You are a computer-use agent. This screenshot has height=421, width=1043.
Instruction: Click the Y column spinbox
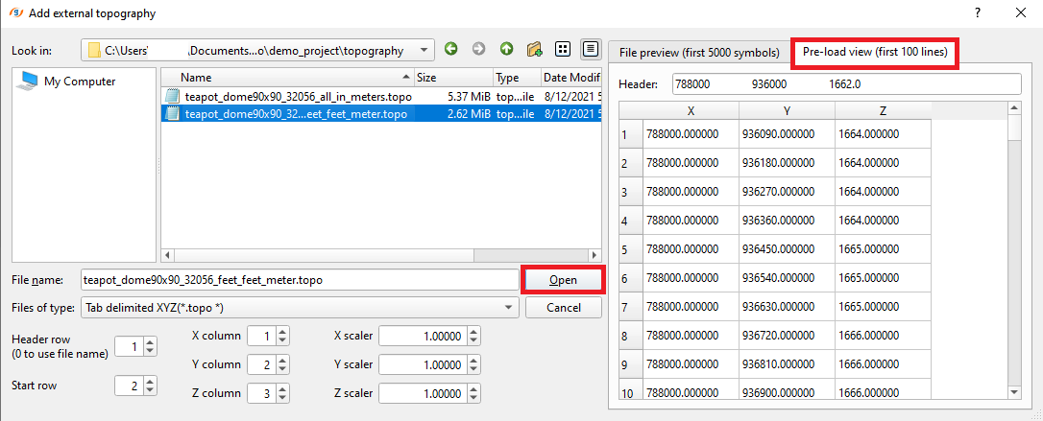pos(269,364)
